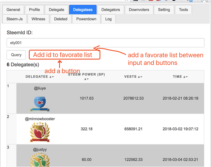Screen dimensions: 211x167
Task: Select the 2018-03-02 19:07:12 time cell
Action: pyautogui.click(x=180, y=129)
